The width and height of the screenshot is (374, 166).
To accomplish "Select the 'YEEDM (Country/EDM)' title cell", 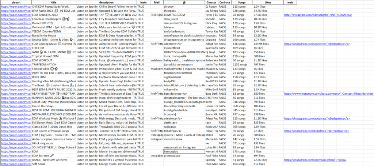I will click(x=54, y=31).
